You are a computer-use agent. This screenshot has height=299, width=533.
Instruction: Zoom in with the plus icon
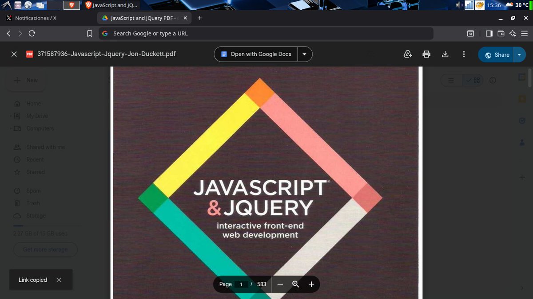pos(311,284)
